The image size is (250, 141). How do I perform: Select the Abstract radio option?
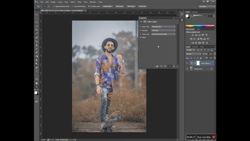point(141,31)
